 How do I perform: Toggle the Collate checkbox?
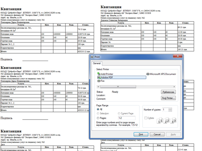pyautogui.click(x=146, y=118)
